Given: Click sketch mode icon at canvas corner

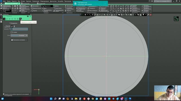Looking at the screenshot, I should pos(176,19).
